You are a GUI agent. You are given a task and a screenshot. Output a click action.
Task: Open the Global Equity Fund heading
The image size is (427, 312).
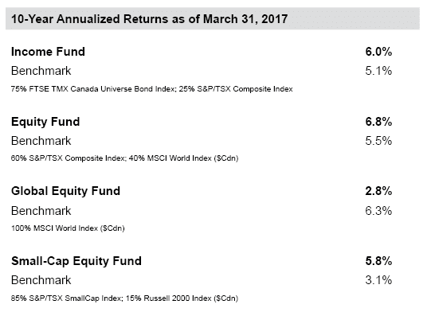point(65,191)
